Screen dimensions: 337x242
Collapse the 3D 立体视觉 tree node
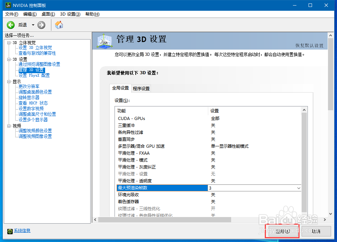pos(9,43)
